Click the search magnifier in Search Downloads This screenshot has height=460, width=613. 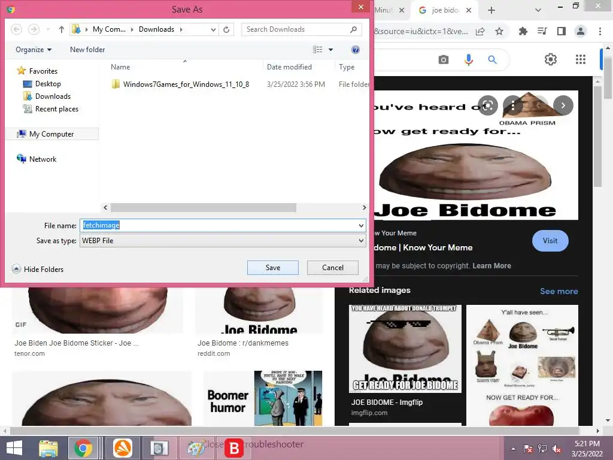[x=353, y=29]
